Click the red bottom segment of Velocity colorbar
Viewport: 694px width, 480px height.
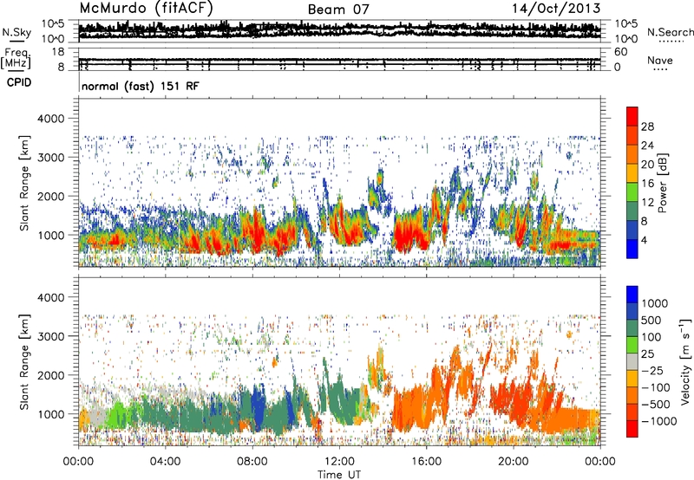tap(632, 429)
